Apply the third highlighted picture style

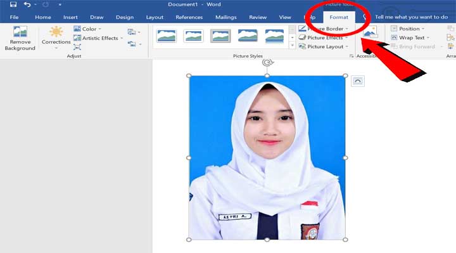(220, 36)
